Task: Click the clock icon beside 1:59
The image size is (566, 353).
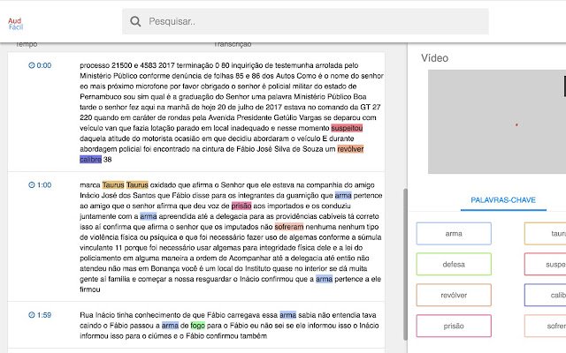Action: (x=32, y=315)
